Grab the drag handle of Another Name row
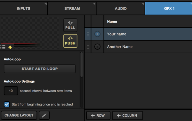This screenshot has height=121, width=192. pos(88,47)
